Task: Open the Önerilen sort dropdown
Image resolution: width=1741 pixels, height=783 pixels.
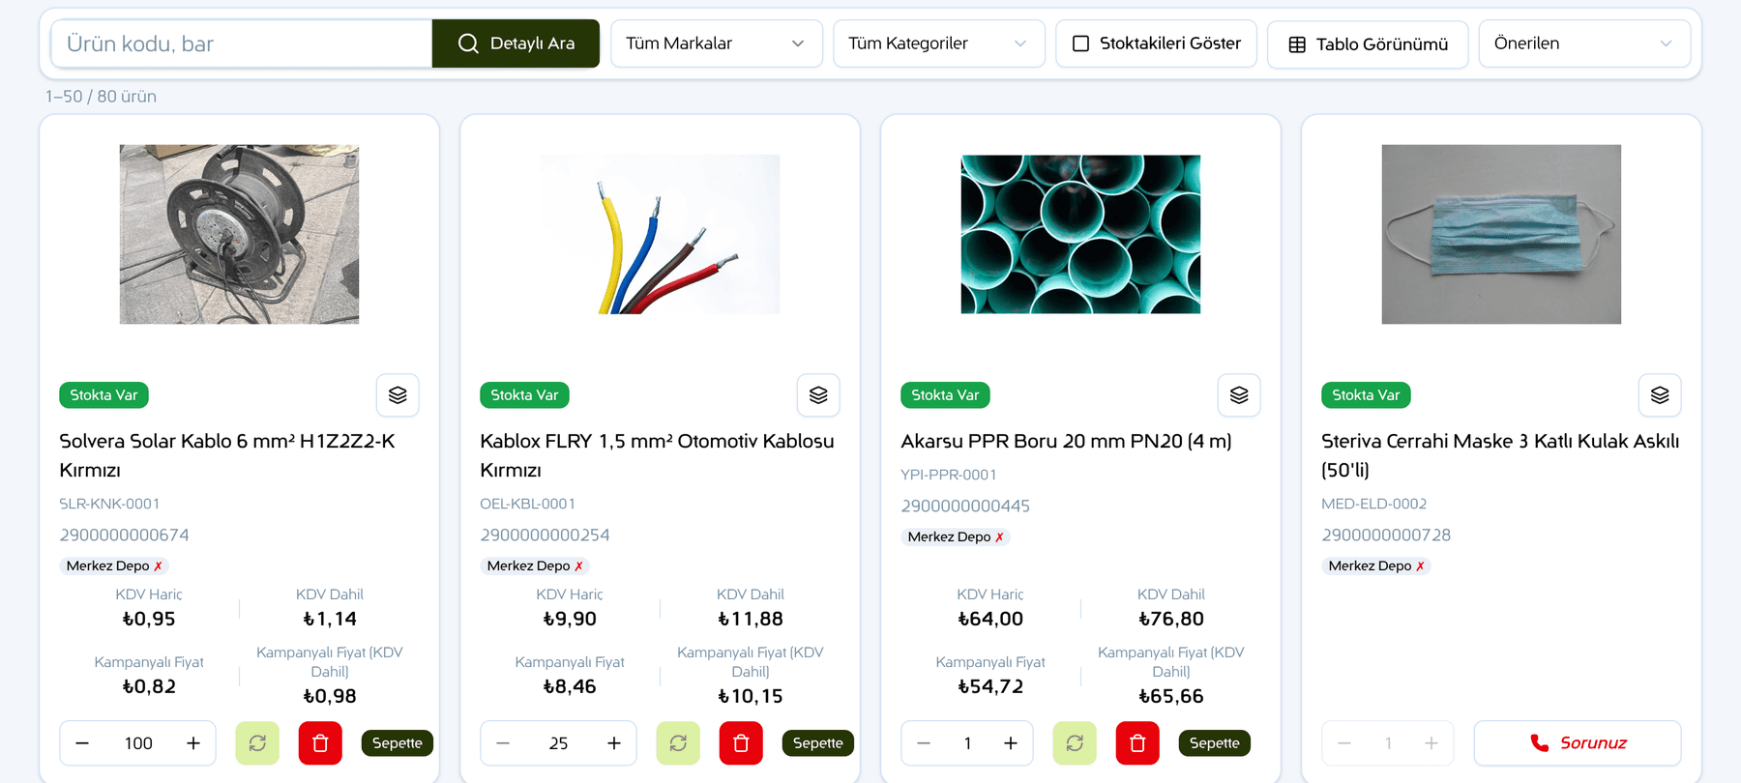Action: coord(1584,43)
